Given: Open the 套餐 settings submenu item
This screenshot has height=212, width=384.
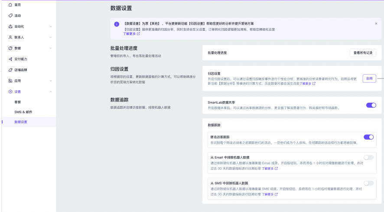Looking at the screenshot, I should click(x=18, y=101).
